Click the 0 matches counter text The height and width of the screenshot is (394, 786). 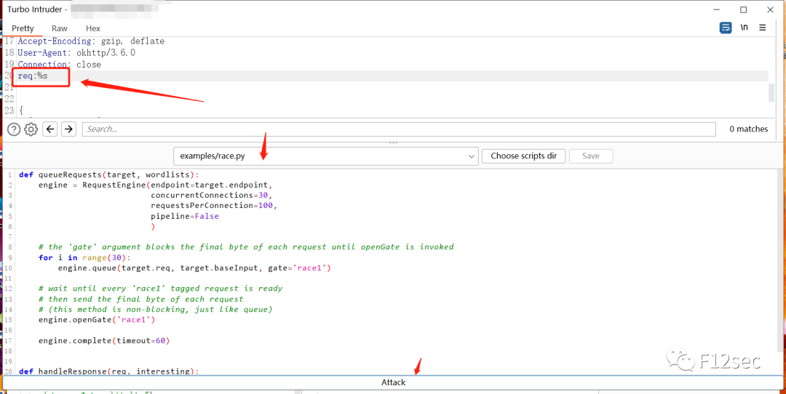point(748,129)
